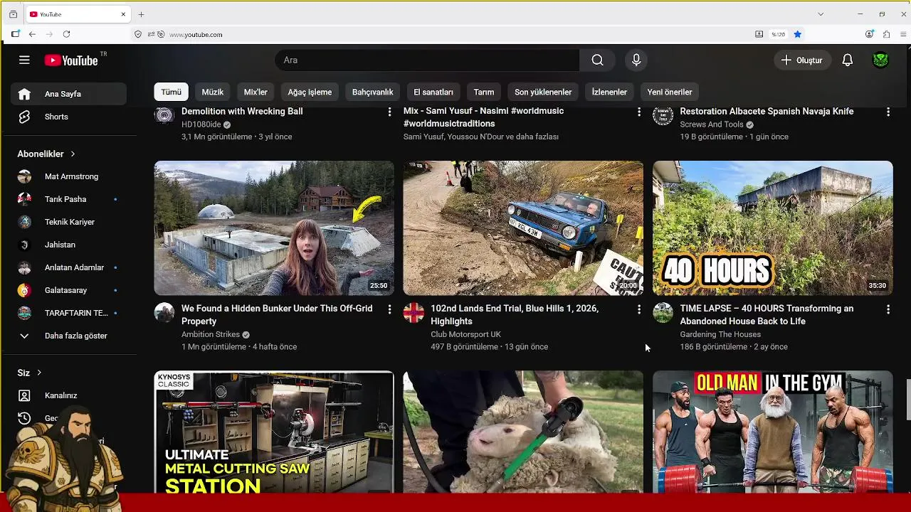Go back in browser toolbar

tap(32, 34)
